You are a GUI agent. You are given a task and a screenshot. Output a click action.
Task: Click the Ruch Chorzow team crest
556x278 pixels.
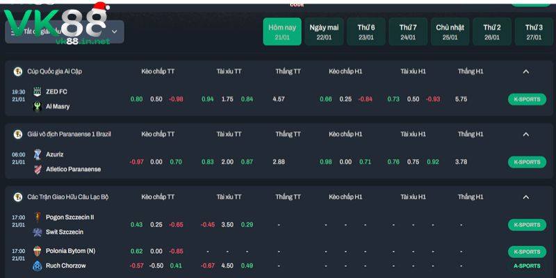click(x=38, y=265)
